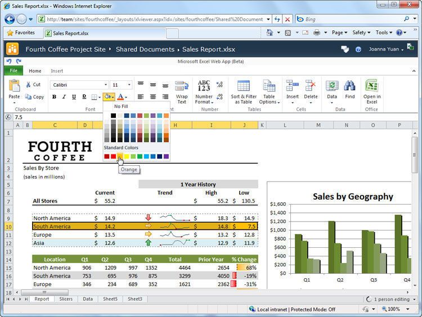Click the Find binoculars icon
The image size is (422, 317).
tap(349, 86)
